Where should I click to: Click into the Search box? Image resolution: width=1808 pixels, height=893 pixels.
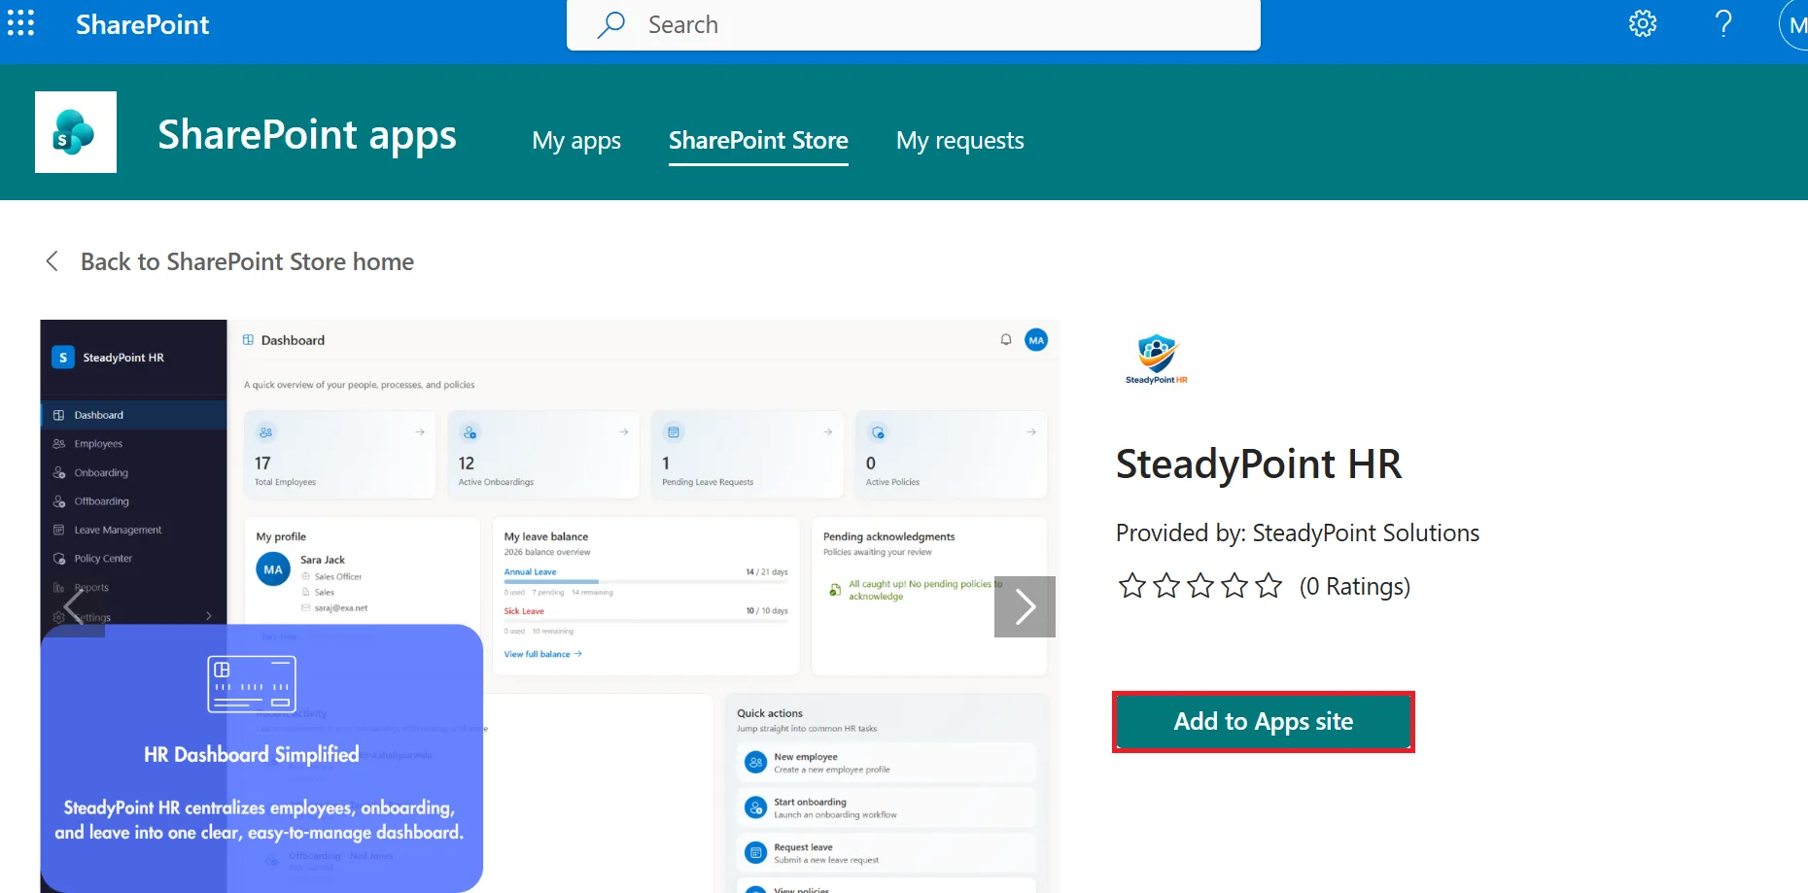[913, 24]
